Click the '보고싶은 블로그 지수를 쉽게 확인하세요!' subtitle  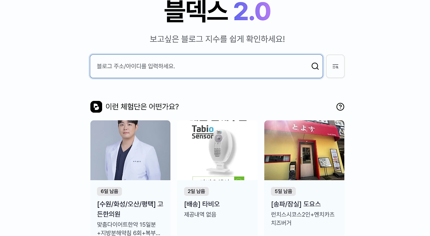pyautogui.click(x=217, y=39)
